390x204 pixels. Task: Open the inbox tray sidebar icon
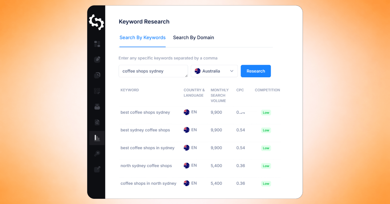(97, 107)
